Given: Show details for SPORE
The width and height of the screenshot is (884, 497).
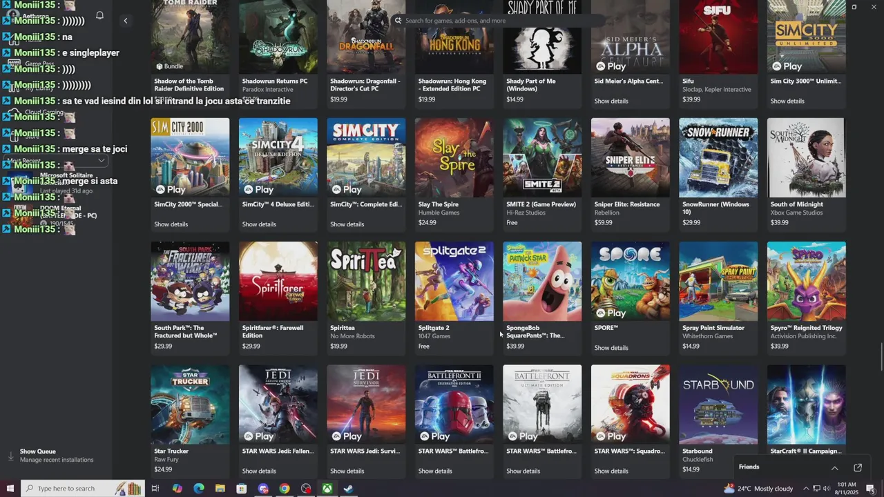Looking at the screenshot, I should [611, 348].
